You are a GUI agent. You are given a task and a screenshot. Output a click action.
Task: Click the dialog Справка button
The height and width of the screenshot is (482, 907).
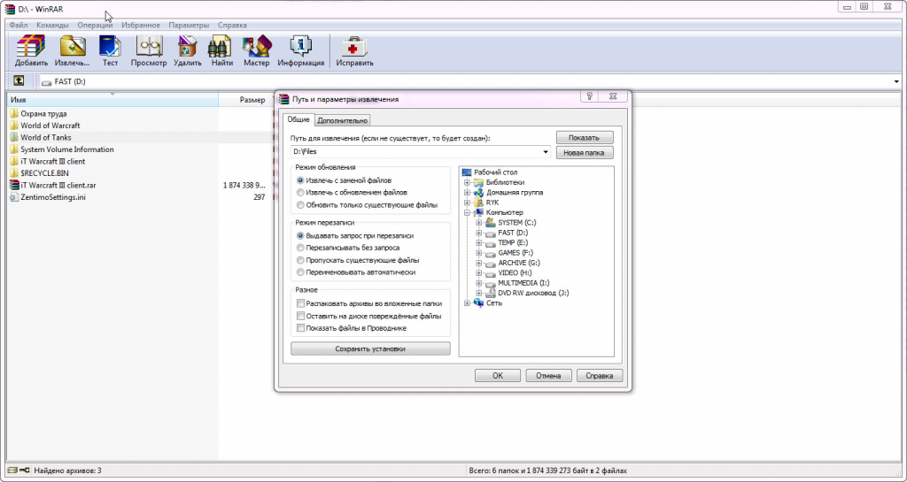[600, 375]
